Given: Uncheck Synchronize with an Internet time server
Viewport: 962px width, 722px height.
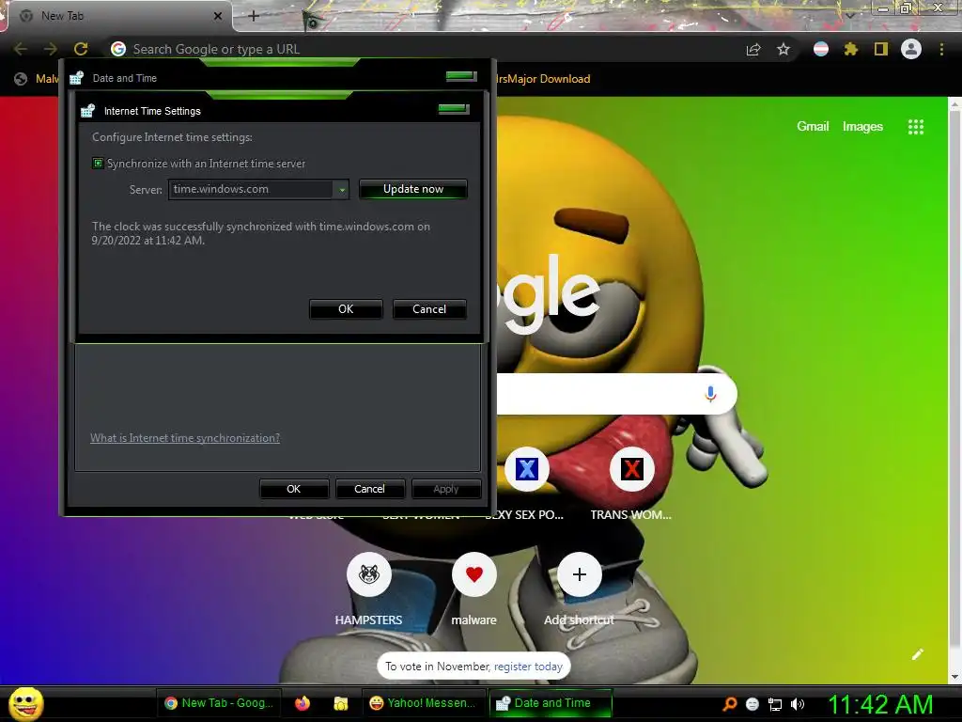Looking at the screenshot, I should 98,164.
